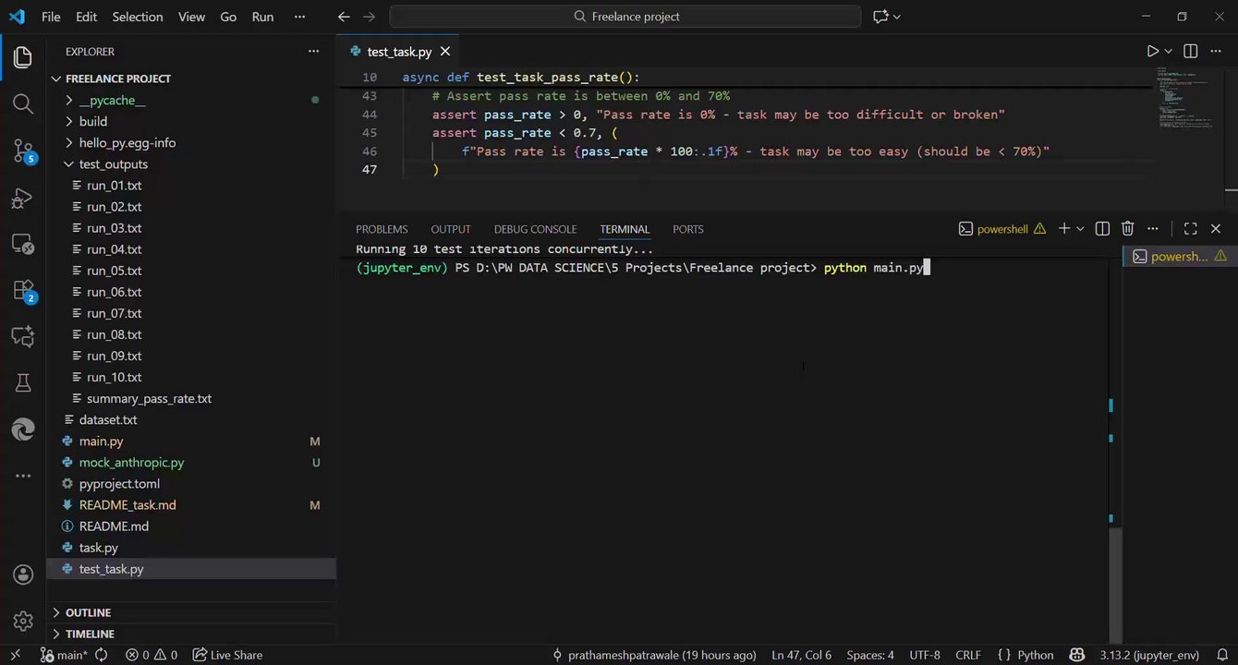Maximize the terminal panel size

[x=1190, y=229]
